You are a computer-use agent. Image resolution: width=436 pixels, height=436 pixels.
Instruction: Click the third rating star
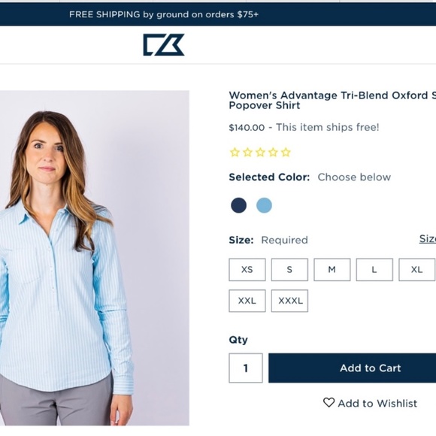260,153
